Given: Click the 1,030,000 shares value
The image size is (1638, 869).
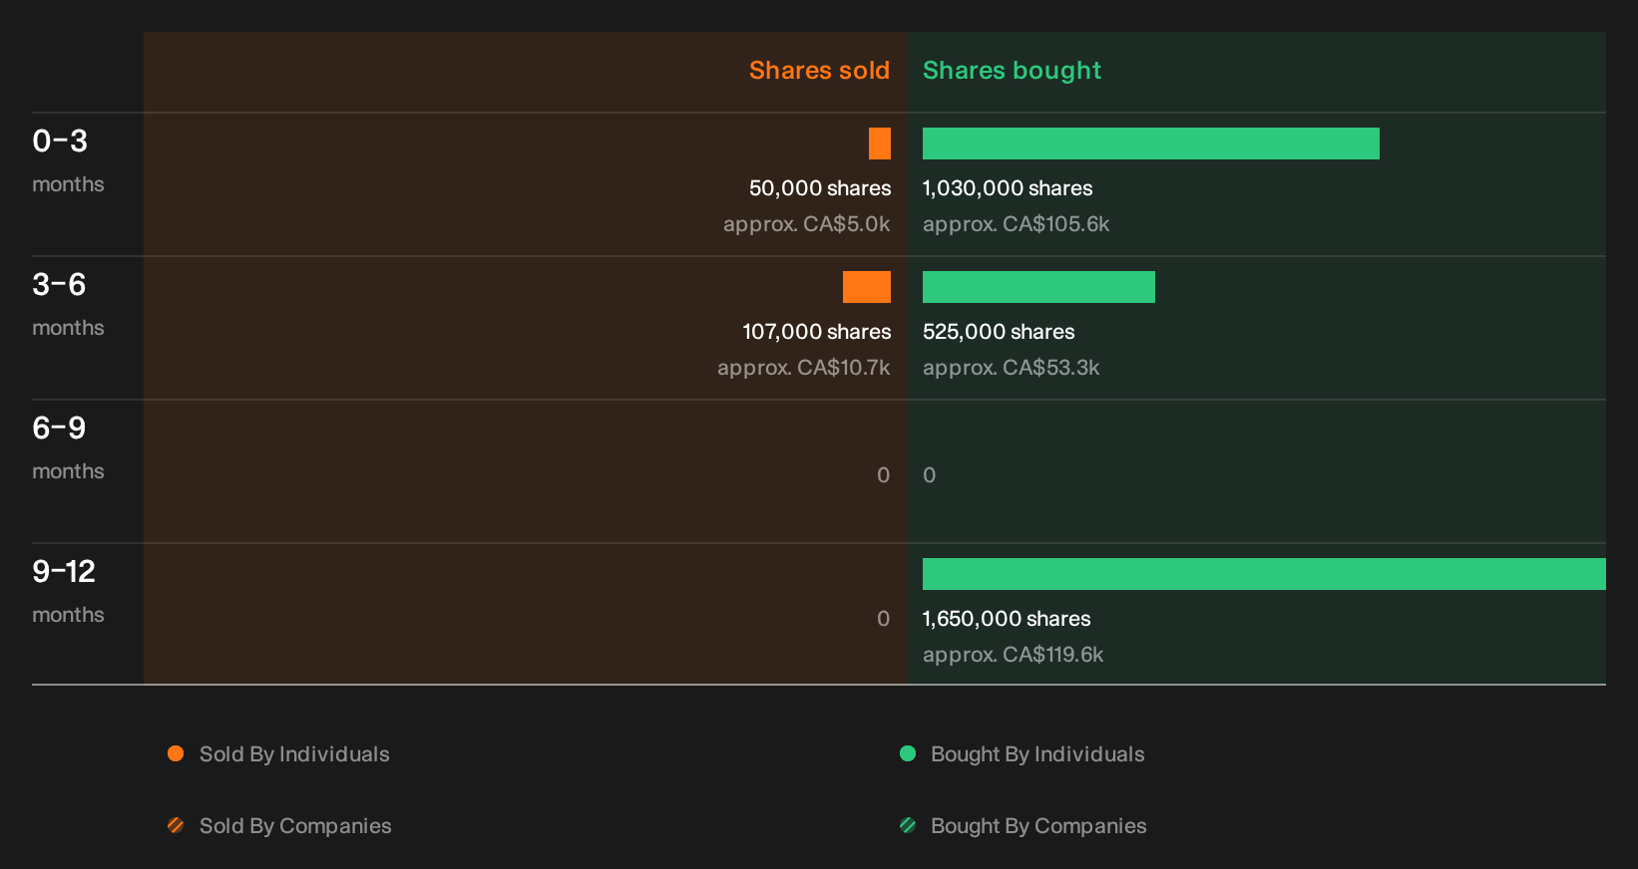Looking at the screenshot, I should pyautogui.click(x=1008, y=188).
